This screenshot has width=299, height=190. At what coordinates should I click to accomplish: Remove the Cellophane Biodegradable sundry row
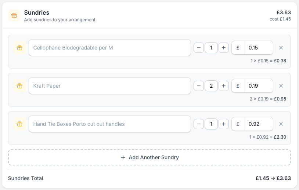point(281,48)
